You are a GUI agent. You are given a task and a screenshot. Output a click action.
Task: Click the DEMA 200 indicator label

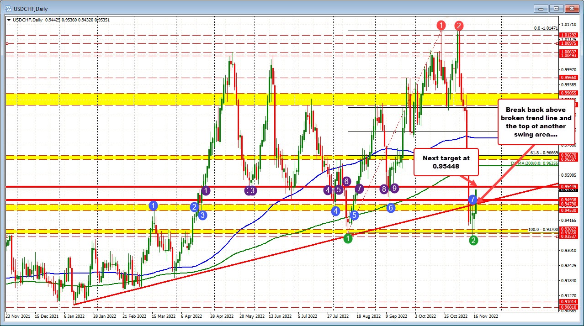534,163
